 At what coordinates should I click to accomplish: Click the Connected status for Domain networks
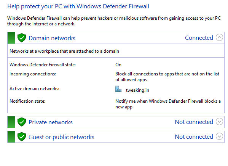[199, 38]
